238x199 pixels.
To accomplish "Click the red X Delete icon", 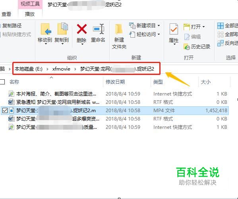I will click(82, 29).
